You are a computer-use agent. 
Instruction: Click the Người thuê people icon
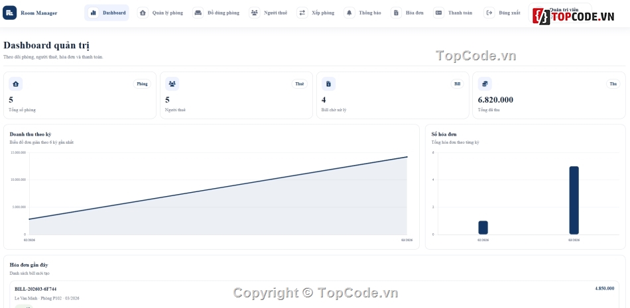(x=255, y=13)
